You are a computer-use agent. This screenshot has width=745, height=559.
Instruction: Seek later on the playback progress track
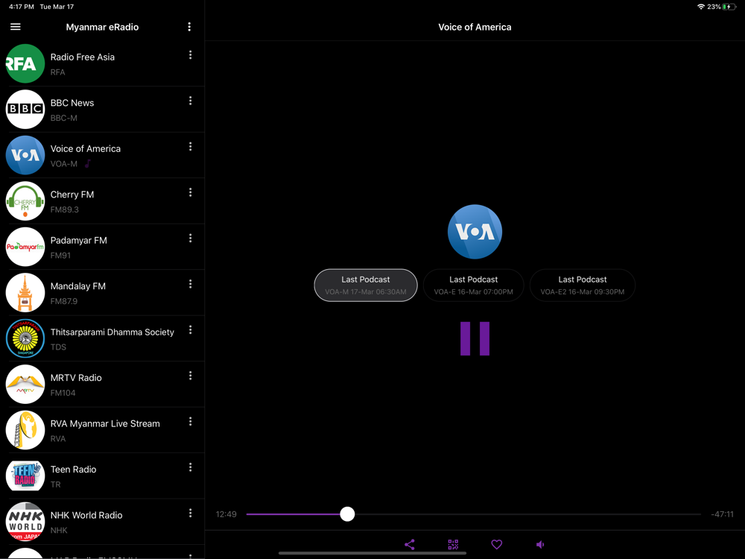coord(527,514)
